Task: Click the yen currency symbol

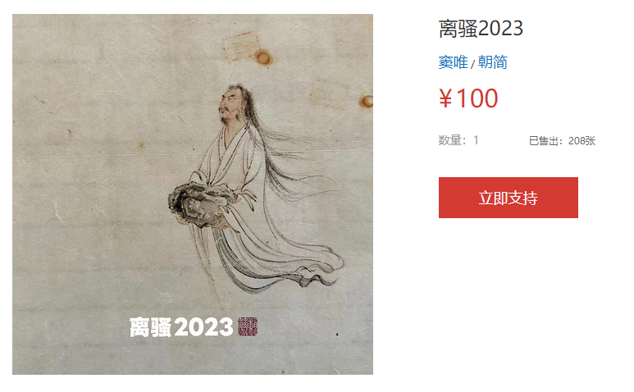Action: click(445, 99)
